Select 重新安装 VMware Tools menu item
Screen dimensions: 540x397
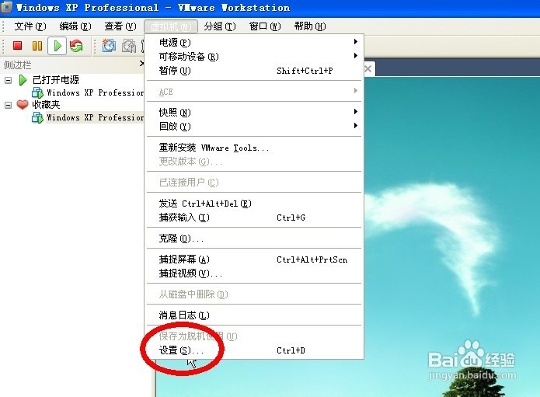pyautogui.click(x=254, y=148)
